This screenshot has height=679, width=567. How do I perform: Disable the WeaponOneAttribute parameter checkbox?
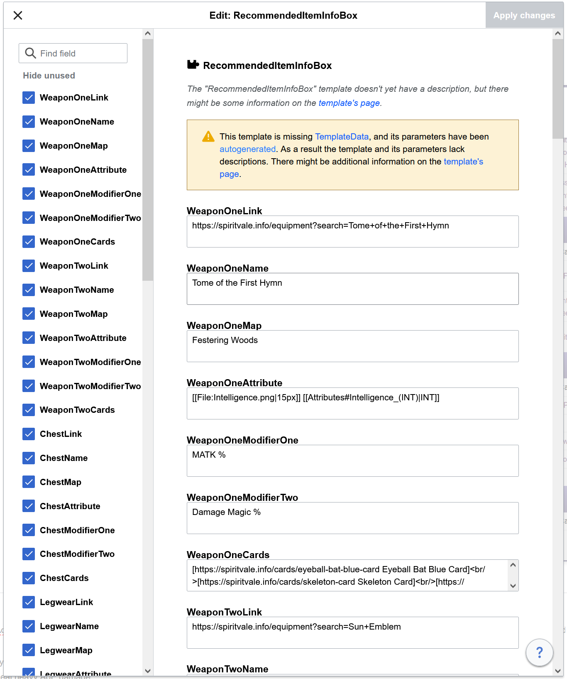(x=29, y=170)
